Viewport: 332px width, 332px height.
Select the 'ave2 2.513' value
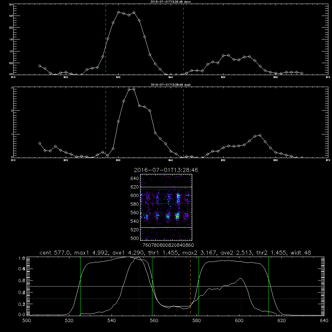[236, 253]
